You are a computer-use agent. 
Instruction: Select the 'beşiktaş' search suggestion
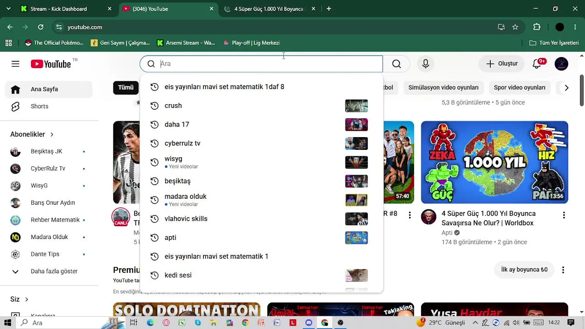tap(261, 181)
